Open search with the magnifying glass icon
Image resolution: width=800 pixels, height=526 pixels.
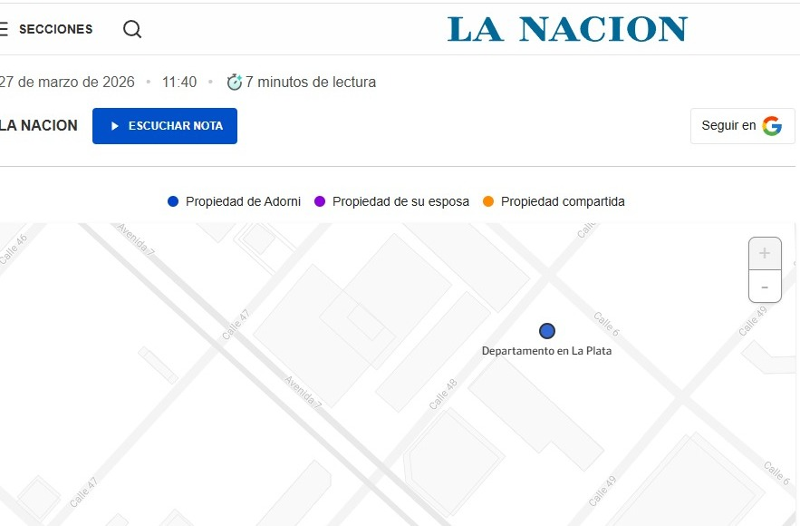pyautogui.click(x=132, y=29)
